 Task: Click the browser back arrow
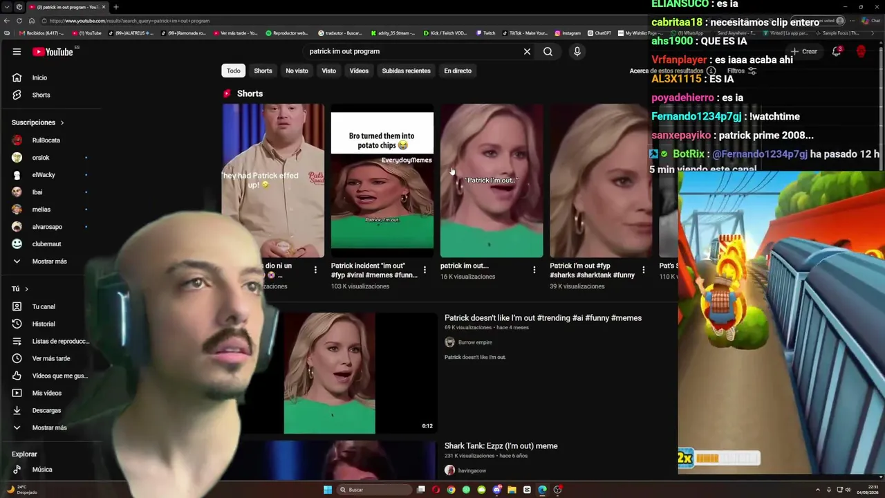[7, 21]
